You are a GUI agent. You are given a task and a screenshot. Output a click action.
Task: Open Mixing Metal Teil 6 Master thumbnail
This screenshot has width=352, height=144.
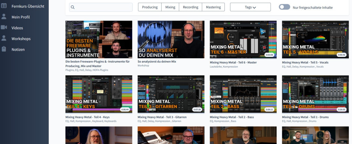click(x=243, y=39)
